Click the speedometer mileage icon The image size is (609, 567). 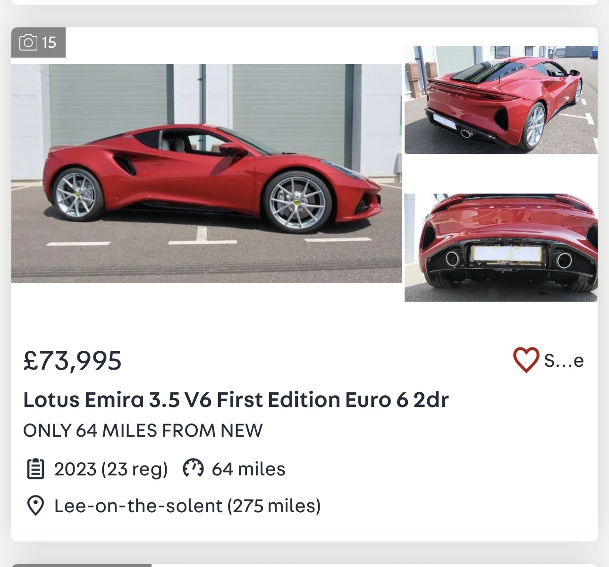tap(193, 468)
